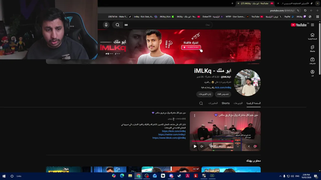Open Microsoft Edge from taskbar
This screenshot has width=321, height=180.
(122, 176)
